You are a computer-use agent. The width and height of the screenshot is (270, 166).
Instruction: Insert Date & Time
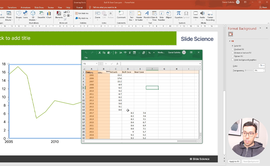coord(154,16)
